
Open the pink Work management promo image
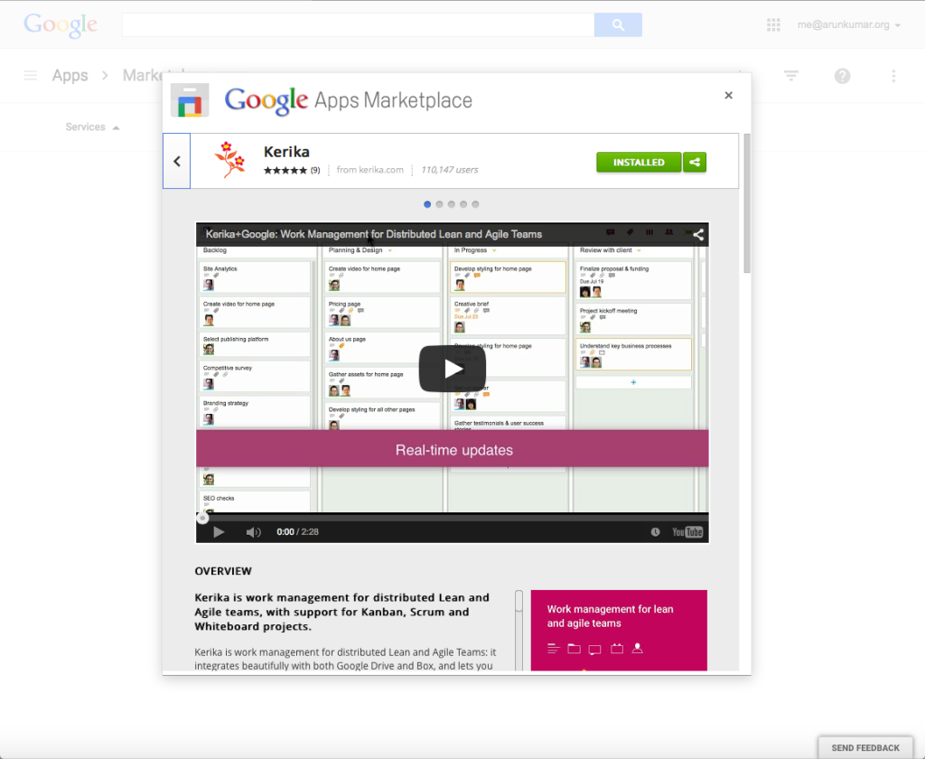pyautogui.click(x=619, y=631)
